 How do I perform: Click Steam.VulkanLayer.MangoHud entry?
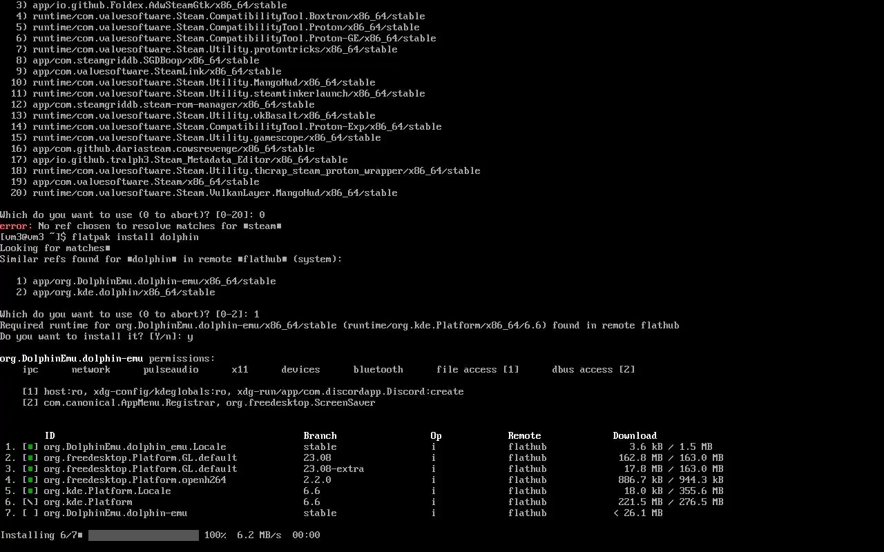215,193
